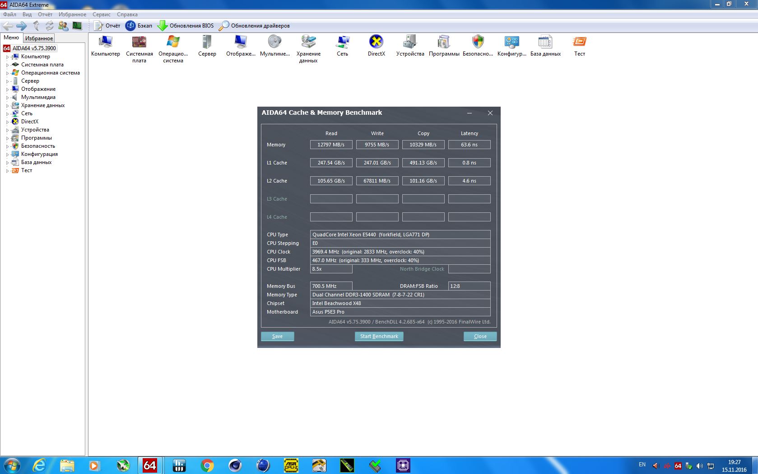Image resolution: width=758 pixels, height=474 pixels.
Task: Click Close at the bottom of the benchmark dialog
Action: pyautogui.click(x=480, y=336)
